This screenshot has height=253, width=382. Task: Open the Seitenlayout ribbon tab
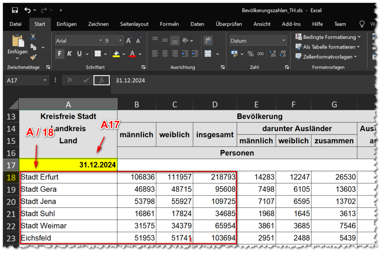coord(134,24)
